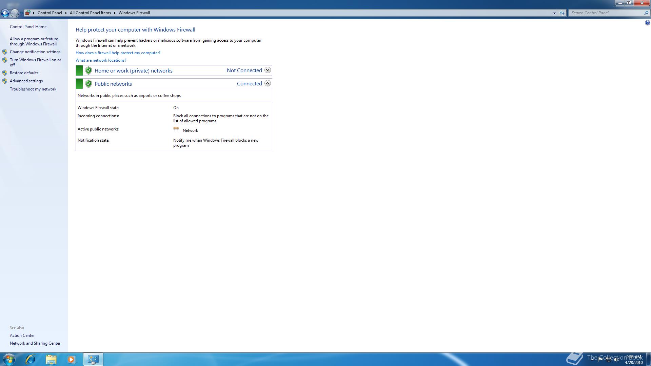Launch Windows Media Player from taskbar
The height and width of the screenshot is (366, 651).
[72, 359]
